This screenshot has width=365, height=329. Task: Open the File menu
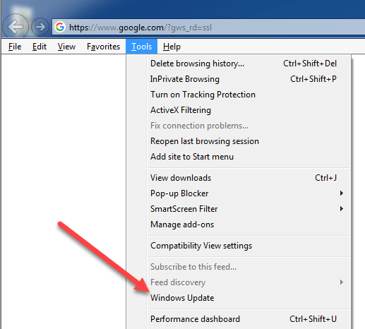click(x=15, y=47)
